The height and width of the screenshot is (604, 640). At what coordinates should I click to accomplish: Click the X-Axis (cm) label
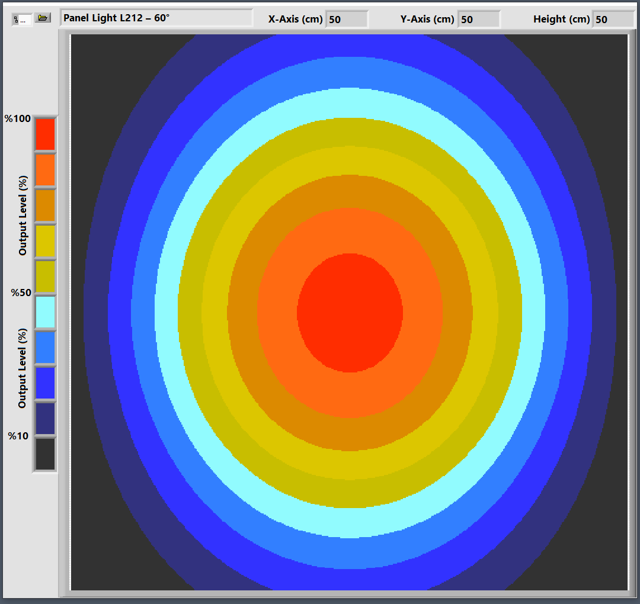click(295, 19)
